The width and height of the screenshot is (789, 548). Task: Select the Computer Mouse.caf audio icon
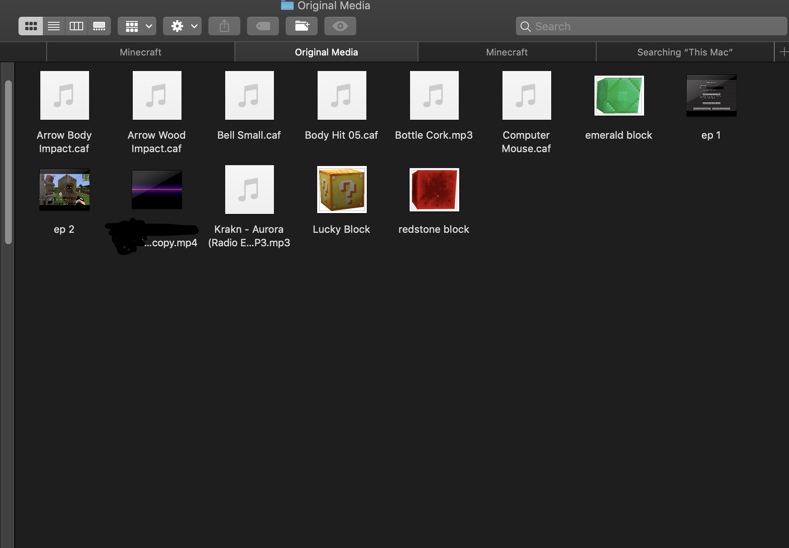(527, 95)
